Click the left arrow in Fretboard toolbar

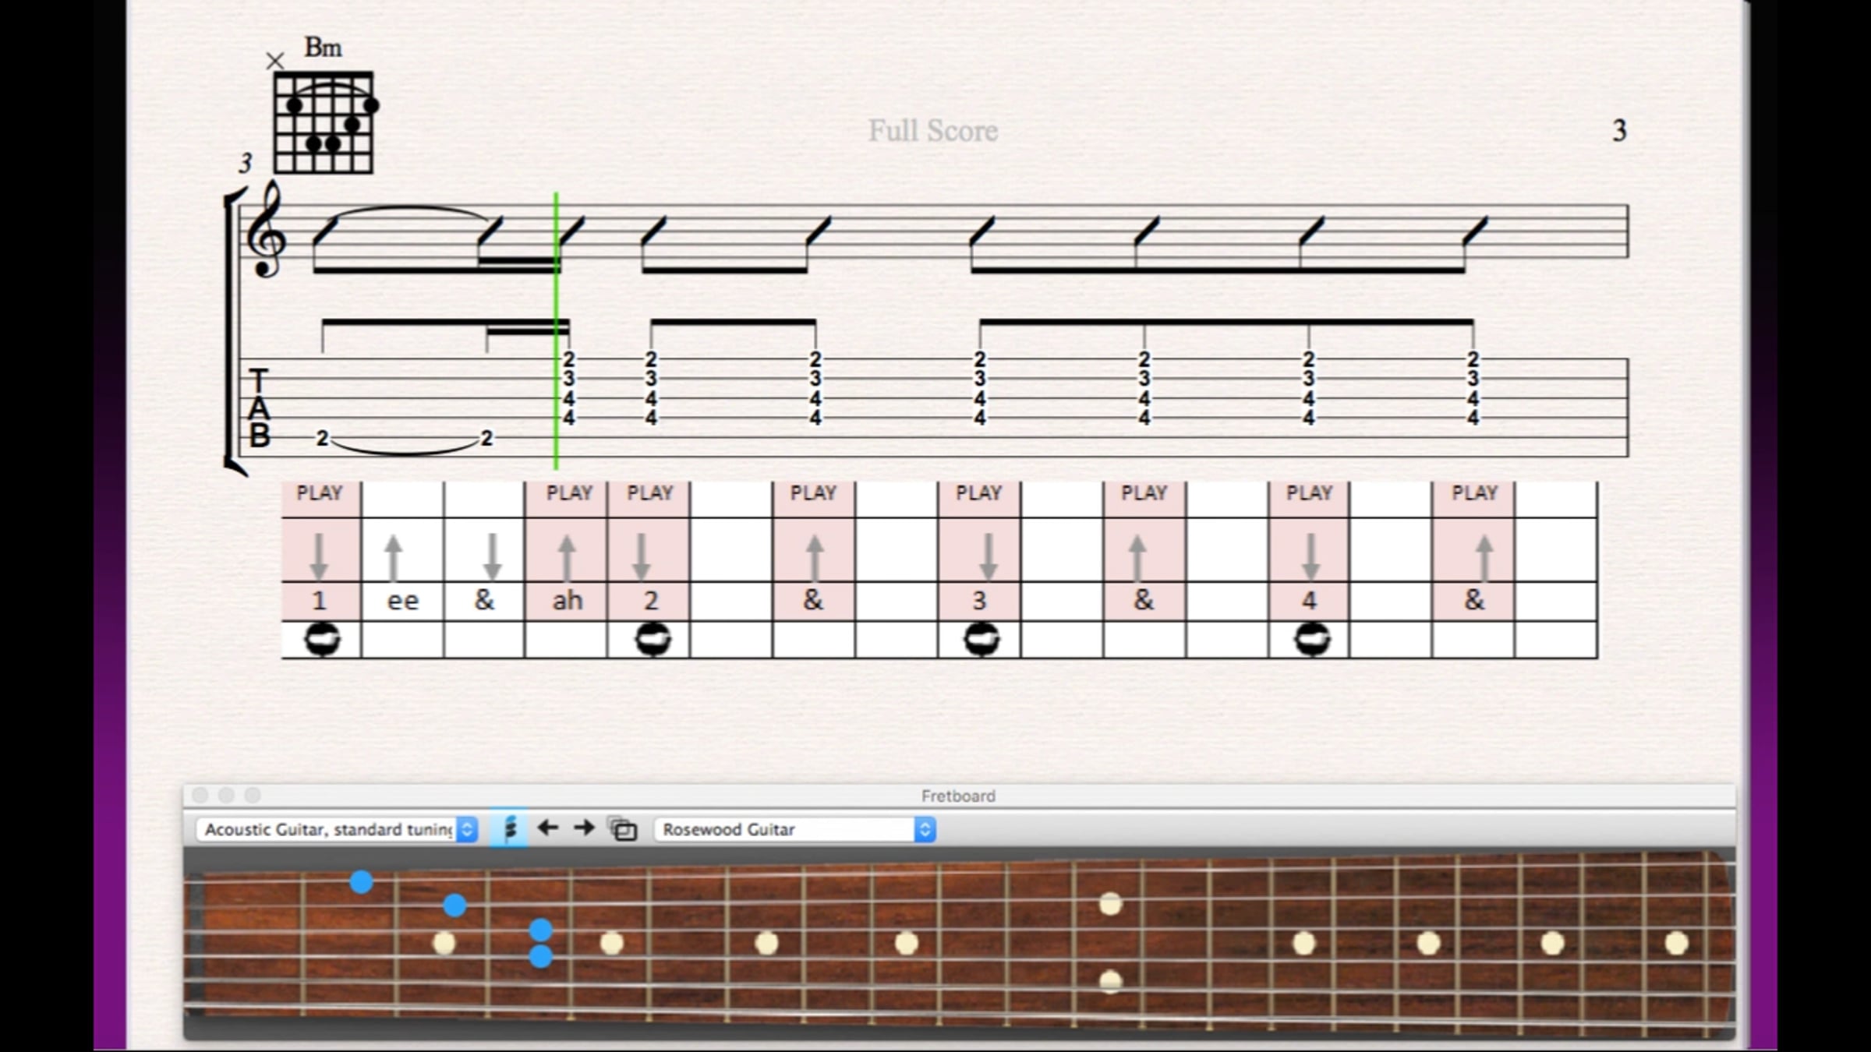(548, 828)
